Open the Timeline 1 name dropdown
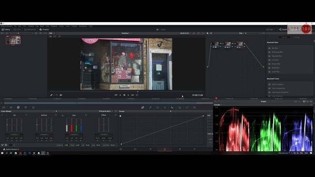 [x=126, y=33]
